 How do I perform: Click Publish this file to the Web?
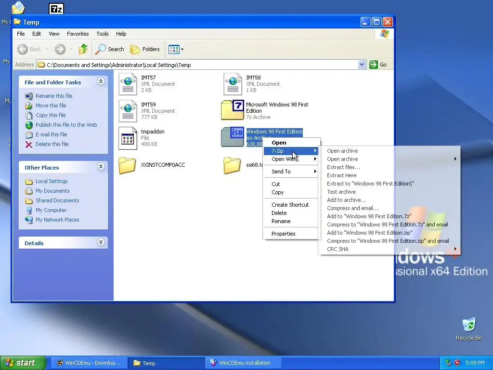coord(66,125)
